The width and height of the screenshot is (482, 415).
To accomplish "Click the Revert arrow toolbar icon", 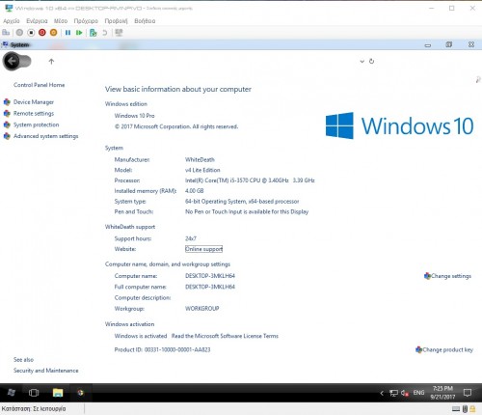I will [105, 33].
